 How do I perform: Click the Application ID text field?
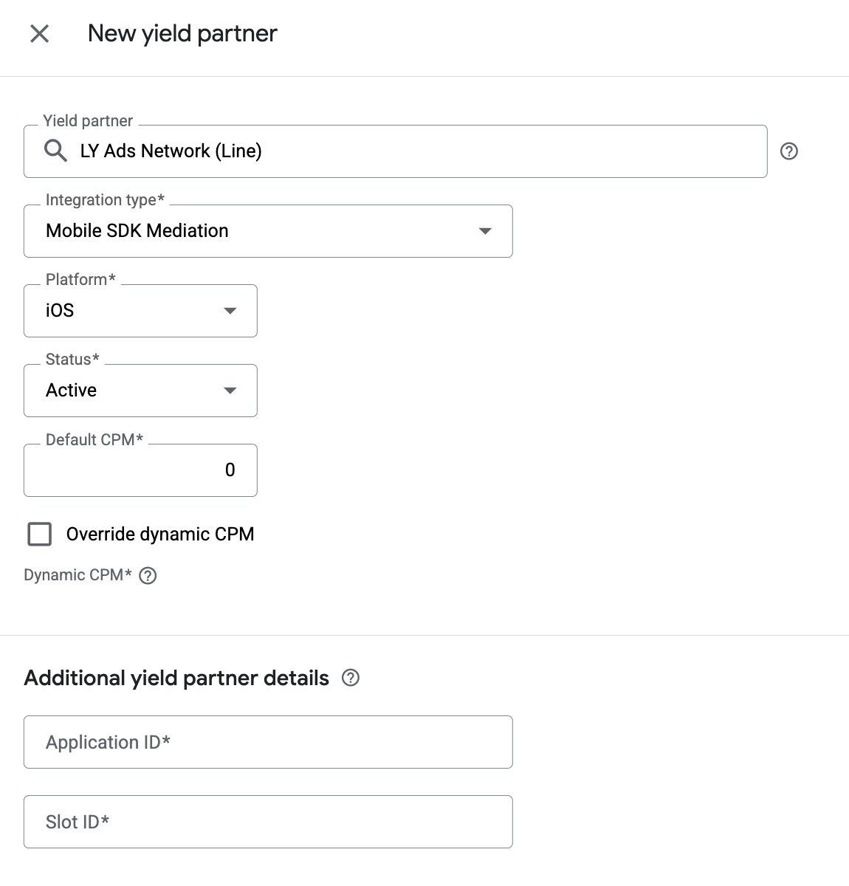pyautogui.click(x=268, y=742)
